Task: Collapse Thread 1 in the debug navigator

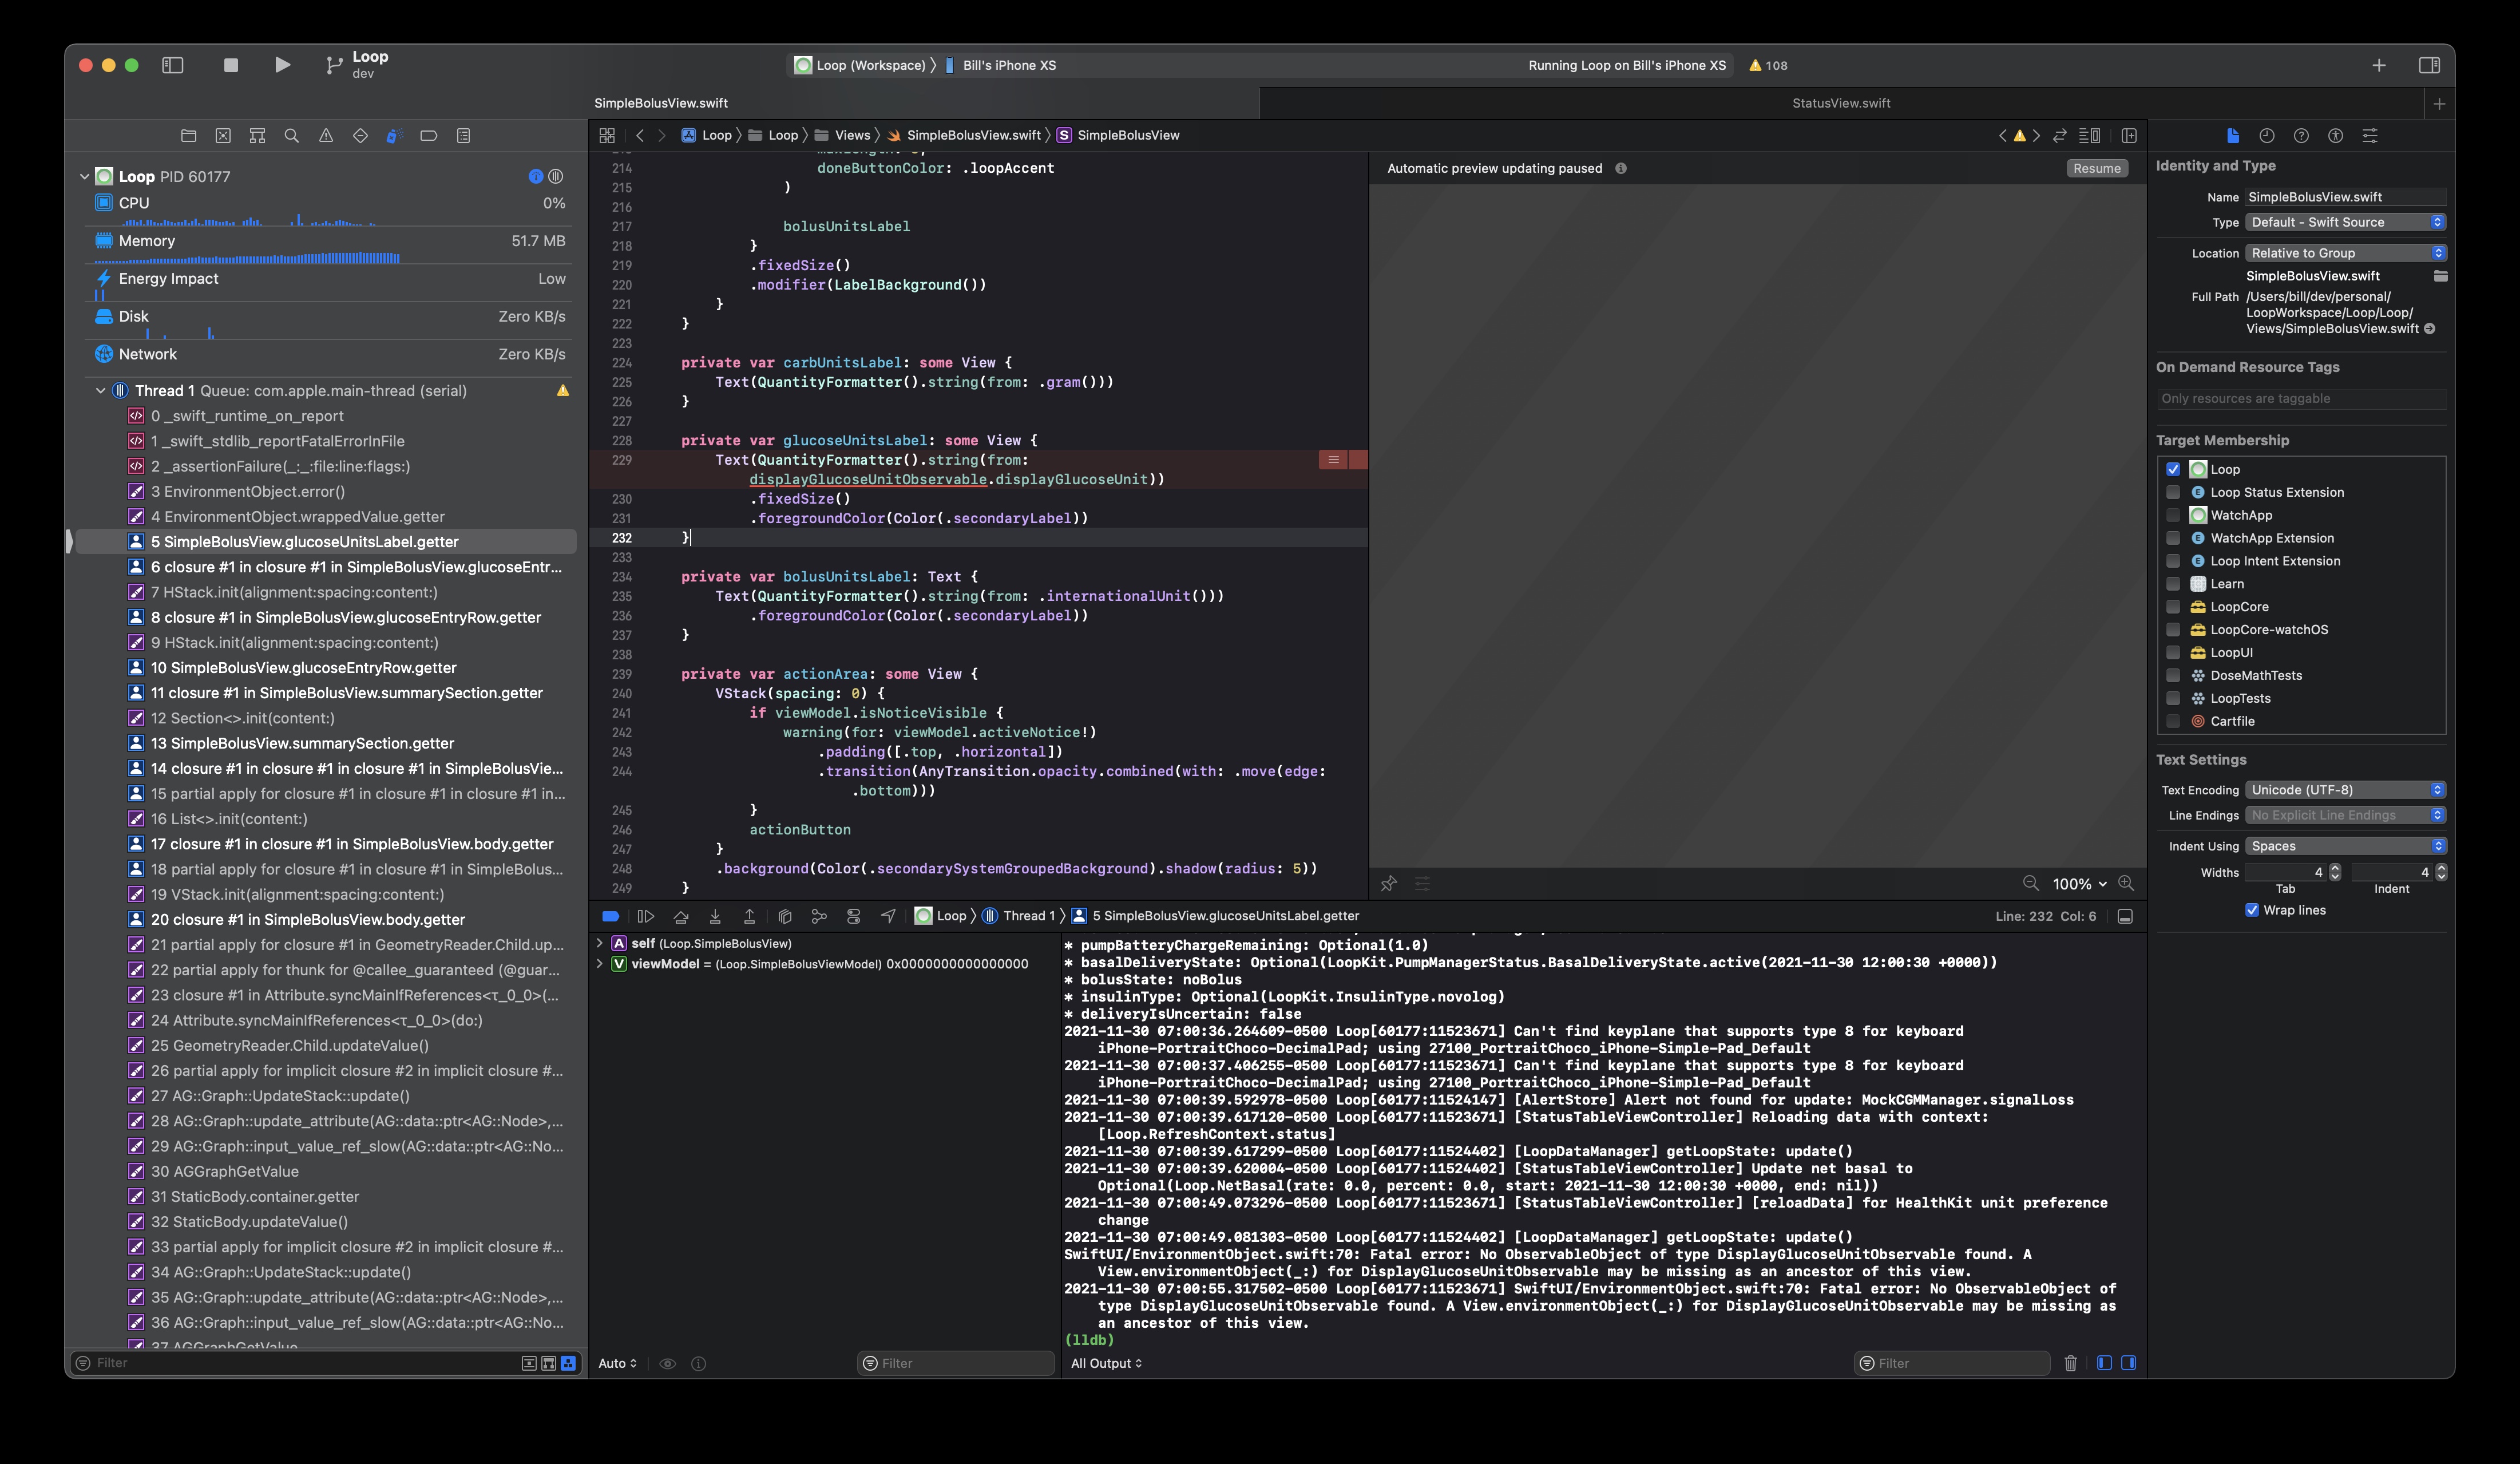Action: pyautogui.click(x=100, y=390)
